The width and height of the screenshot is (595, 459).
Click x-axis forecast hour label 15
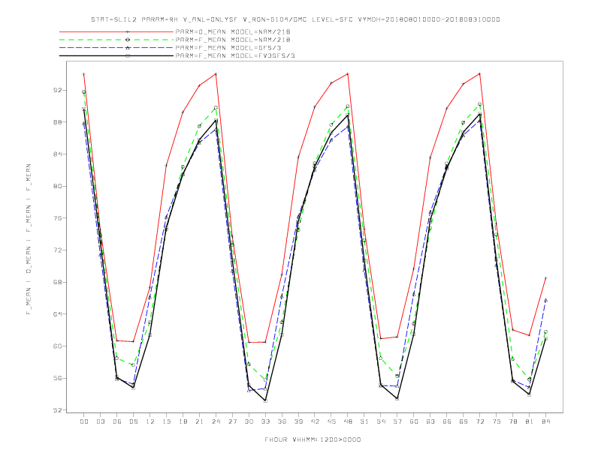[x=166, y=421]
